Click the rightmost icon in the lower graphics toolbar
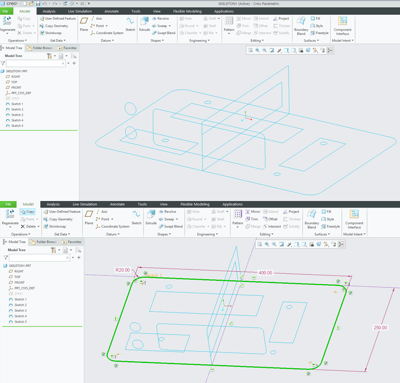Screen dimensions: 400x383 click(341, 244)
